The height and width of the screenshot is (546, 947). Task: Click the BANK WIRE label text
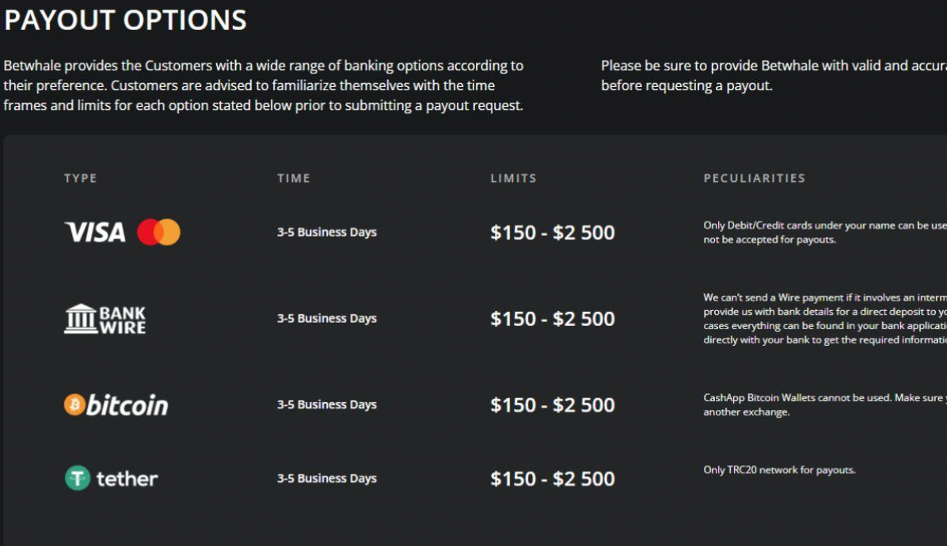tap(123, 319)
